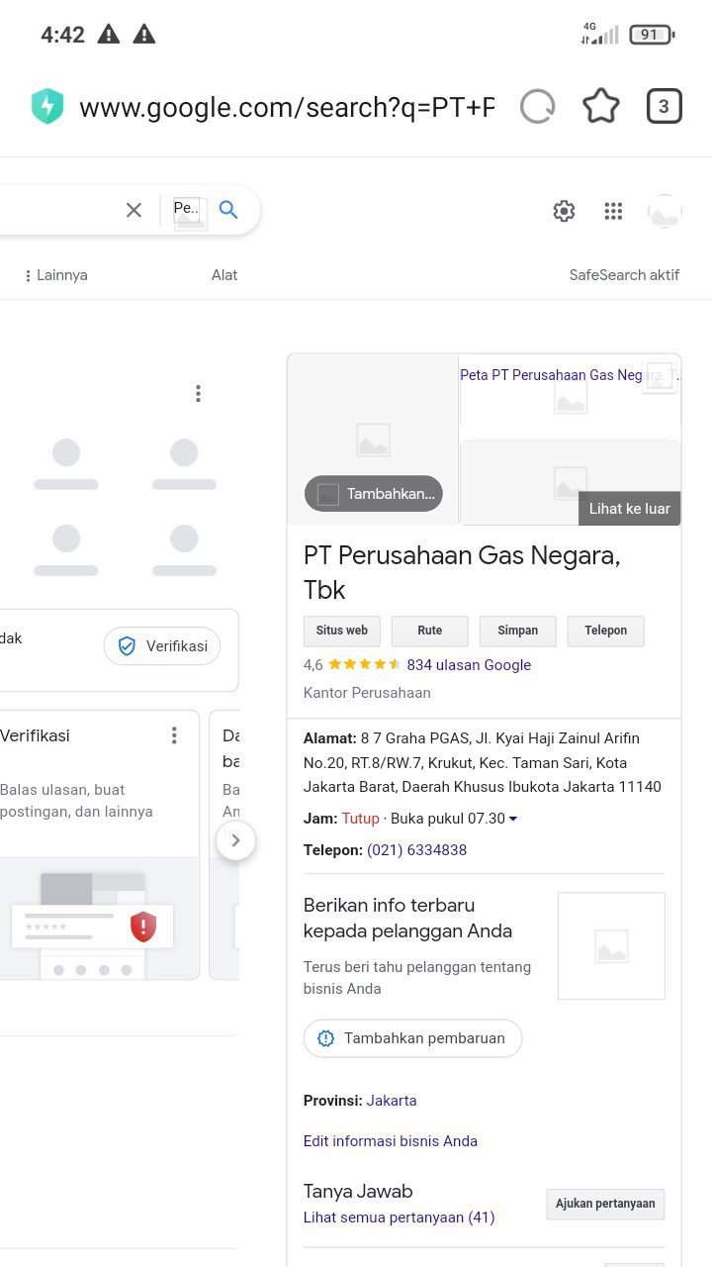Tap the browser shield security icon

pyautogui.click(x=47, y=107)
